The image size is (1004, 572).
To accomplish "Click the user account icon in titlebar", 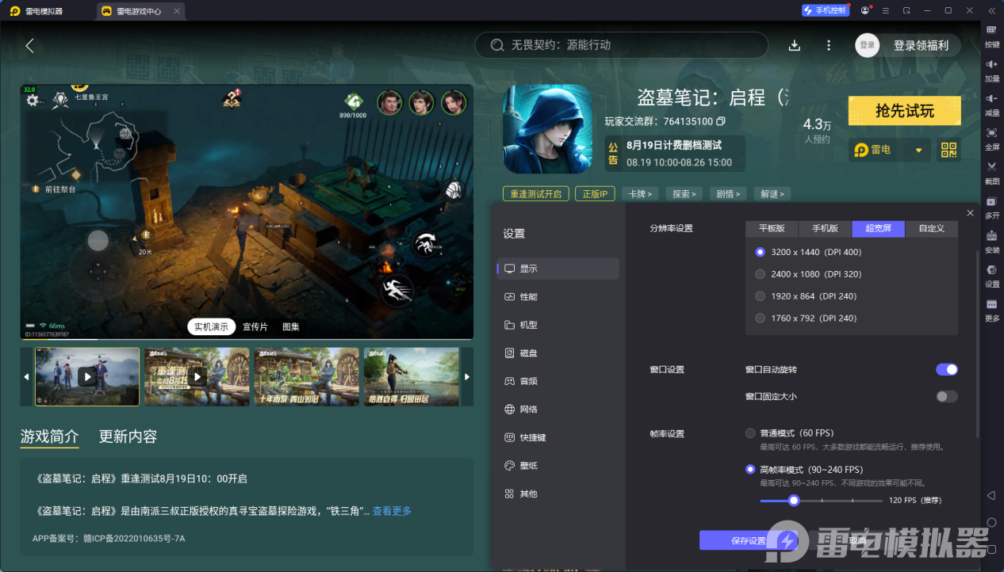I will pyautogui.click(x=864, y=10).
